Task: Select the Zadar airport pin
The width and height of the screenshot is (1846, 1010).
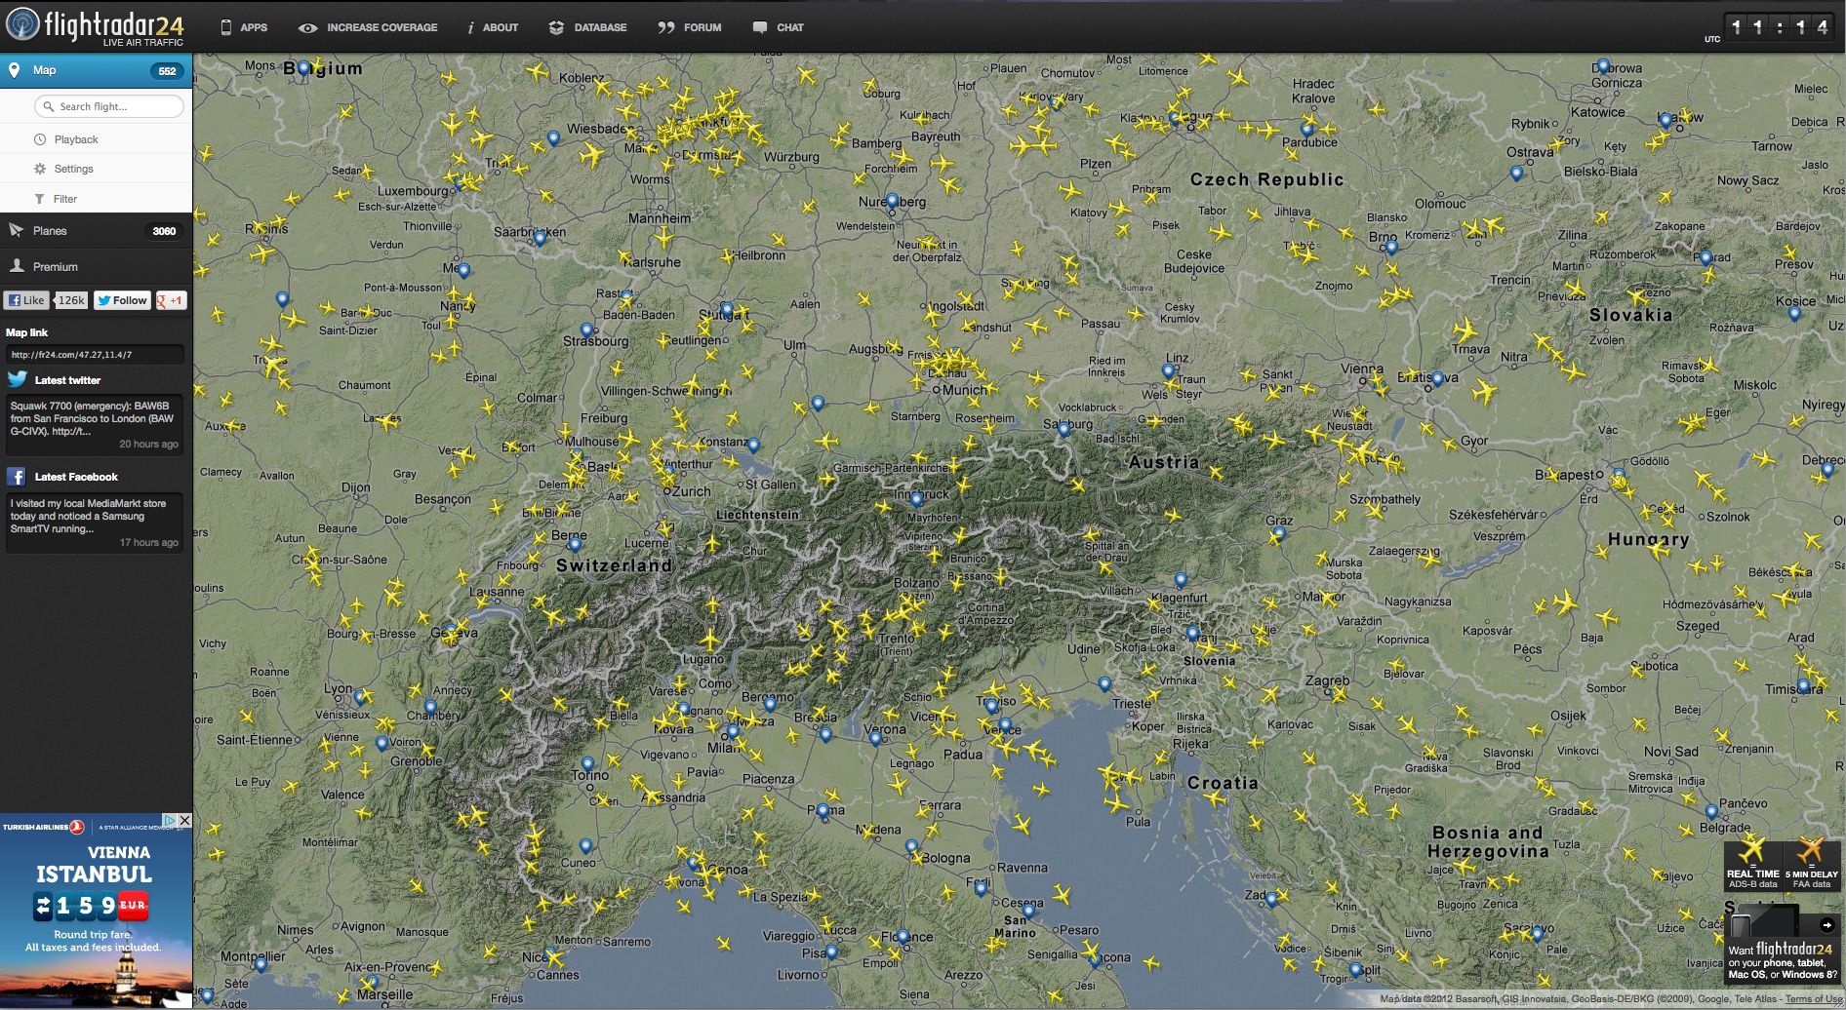Action: tap(1271, 900)
